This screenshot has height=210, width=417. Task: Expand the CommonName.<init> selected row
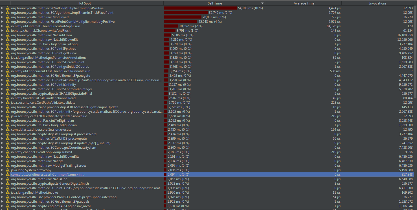pos(2,174)
